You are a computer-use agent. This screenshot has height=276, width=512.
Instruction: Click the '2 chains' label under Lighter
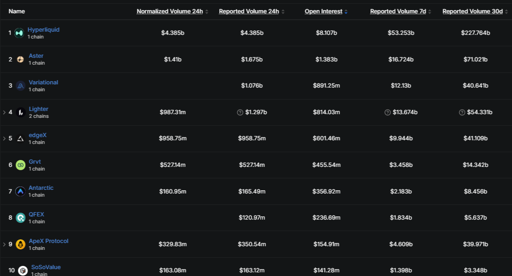pos(39,116)
